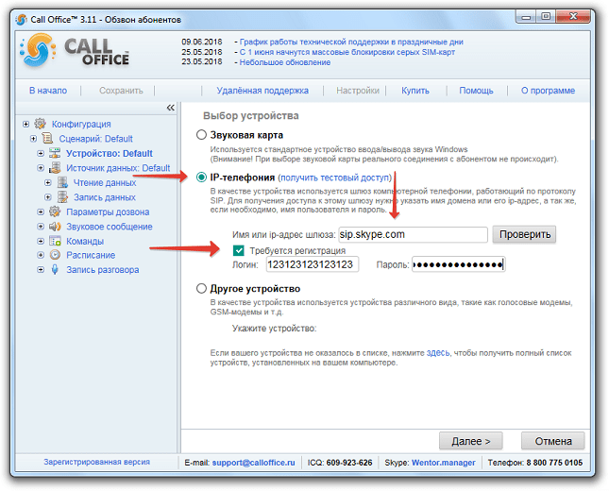Open the получить тестовый доступ link
Screen dimensions: 609x491
(x=335, y=178)
